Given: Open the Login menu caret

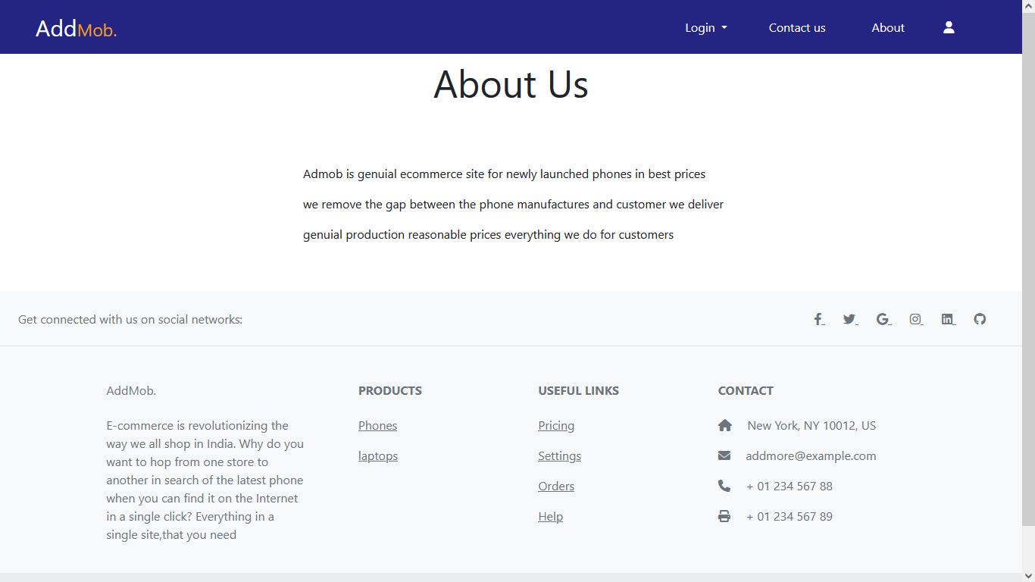Looking at the screenshot, I should click(724, 28).
